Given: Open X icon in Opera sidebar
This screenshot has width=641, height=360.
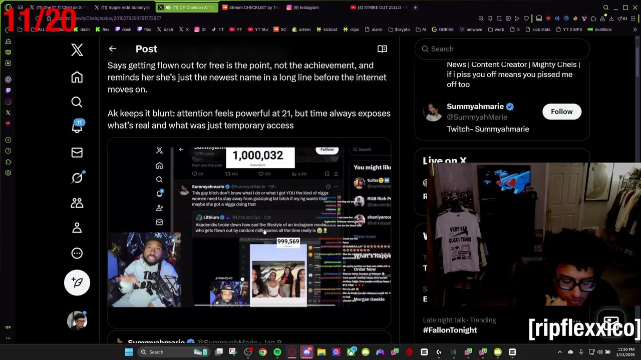Looking at the screenshot, I should pyautogui.click(x=8, y=112).
